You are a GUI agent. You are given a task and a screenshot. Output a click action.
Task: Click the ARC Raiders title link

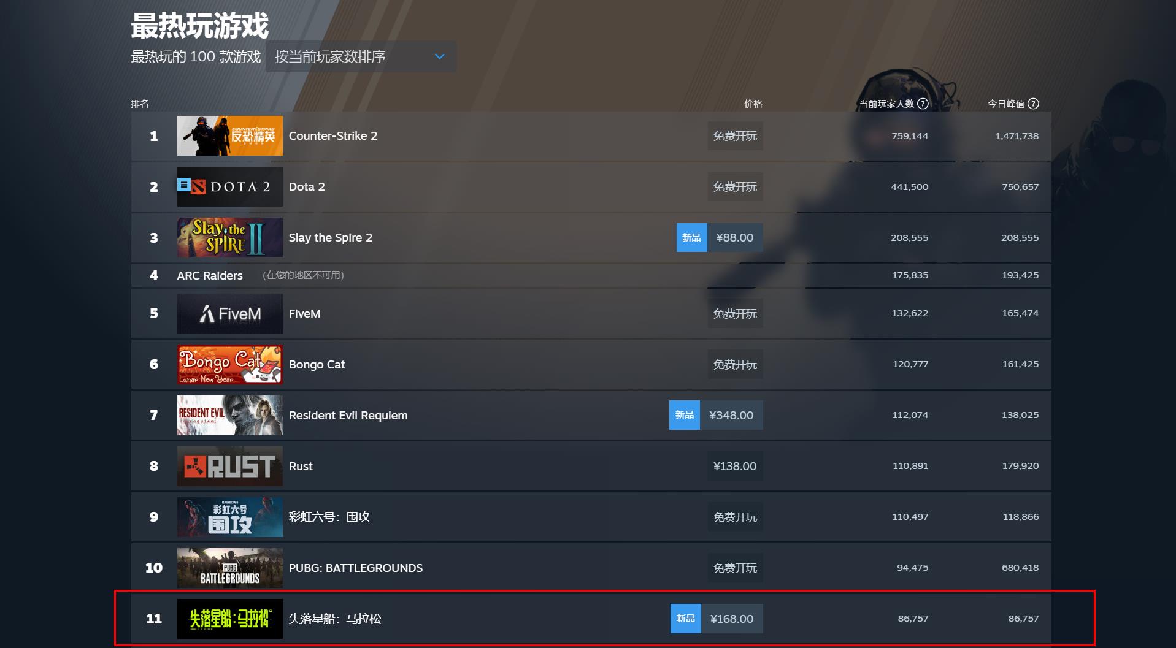click(210, 275)
